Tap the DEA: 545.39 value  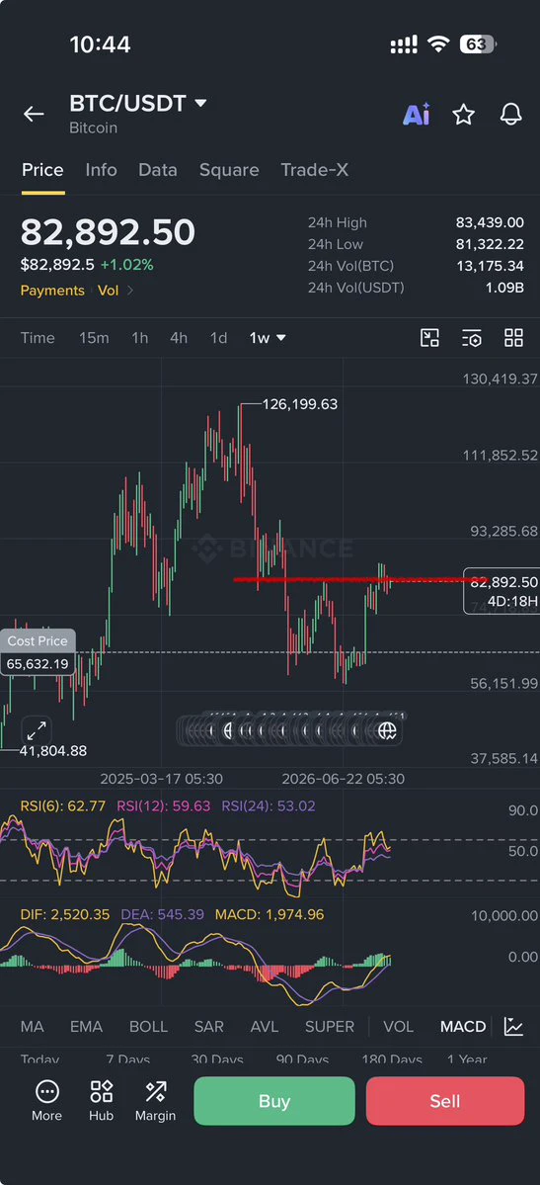click(x=162, y=914)
